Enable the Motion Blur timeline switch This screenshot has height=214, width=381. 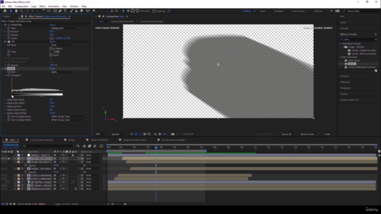click(95, 146)
